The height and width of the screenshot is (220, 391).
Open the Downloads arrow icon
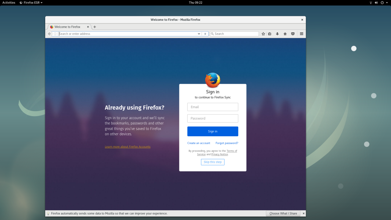tap(277, 34)
